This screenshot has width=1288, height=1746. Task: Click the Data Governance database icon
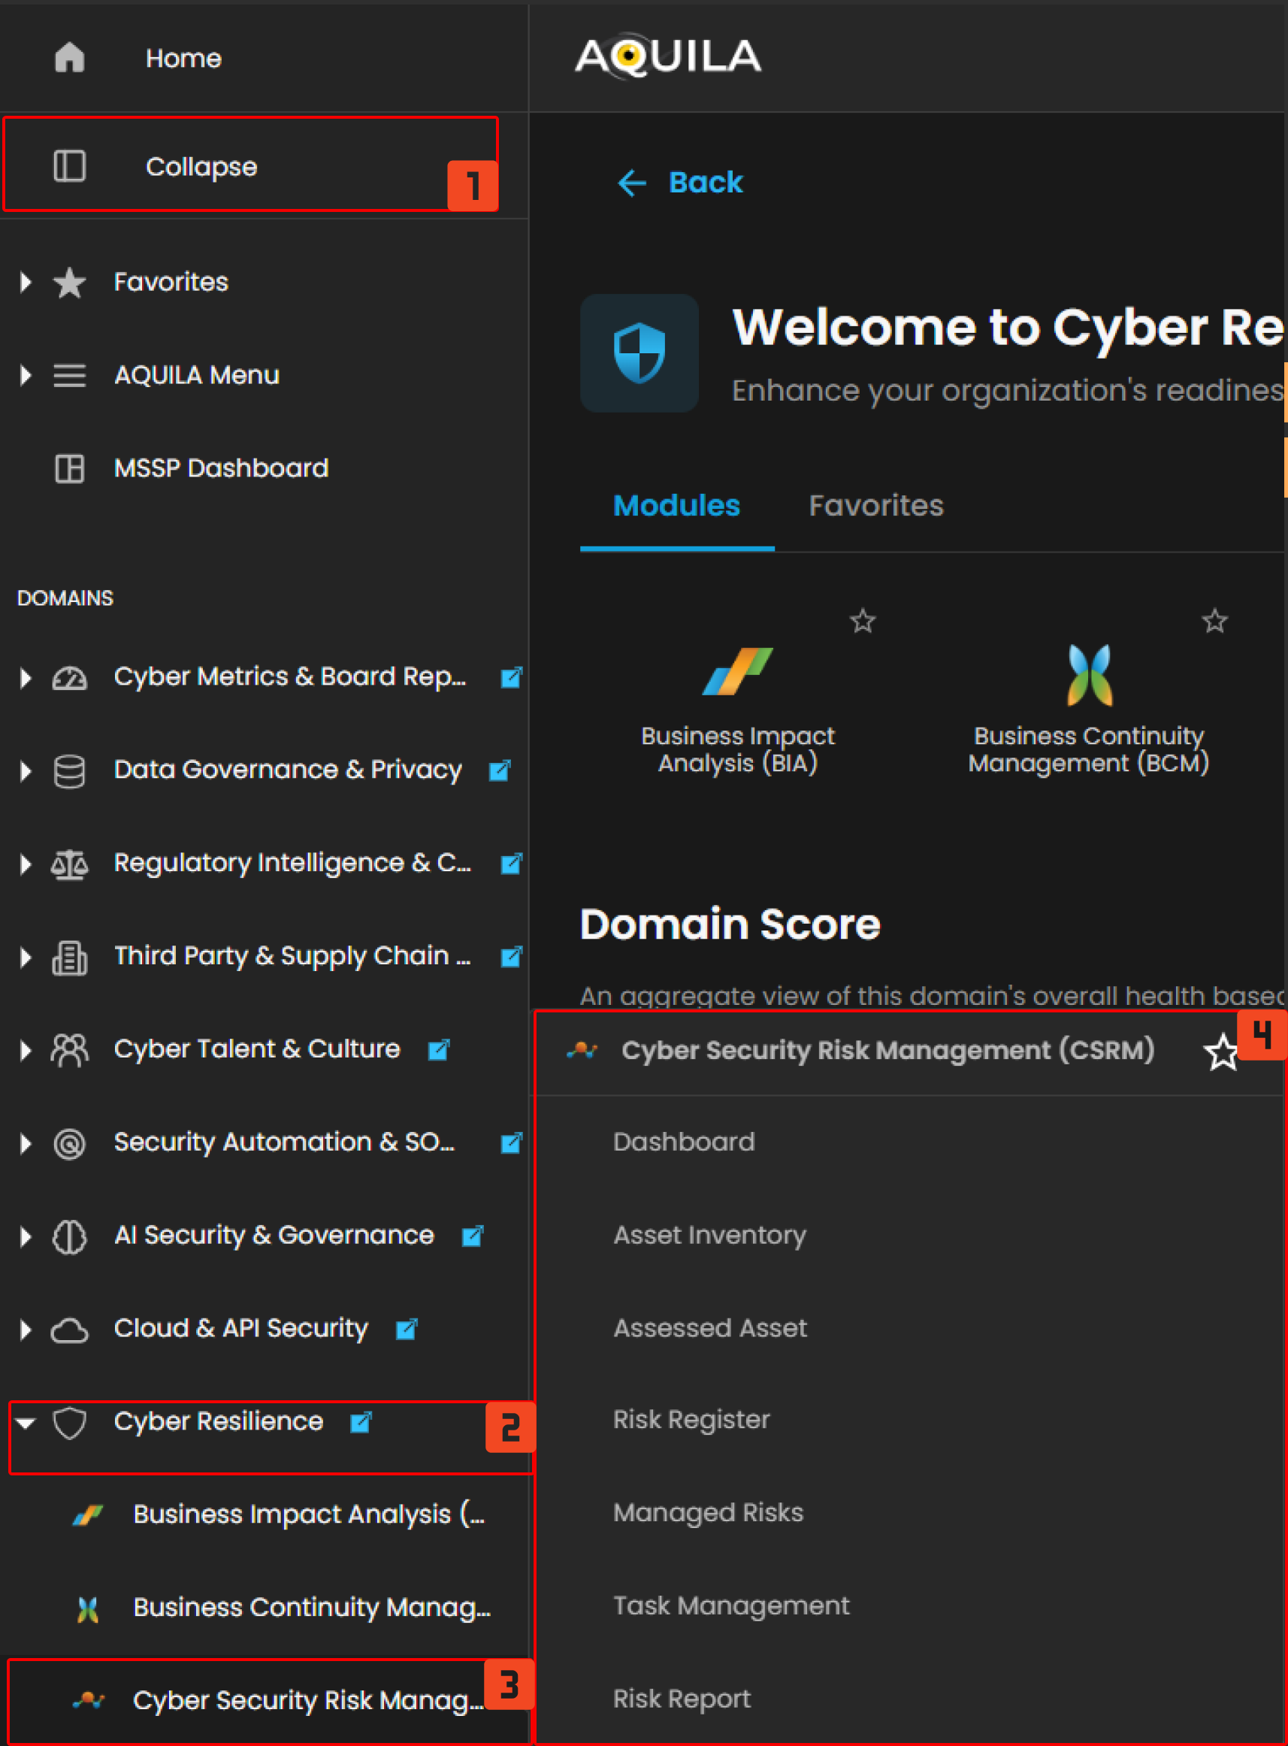(69, 770)
